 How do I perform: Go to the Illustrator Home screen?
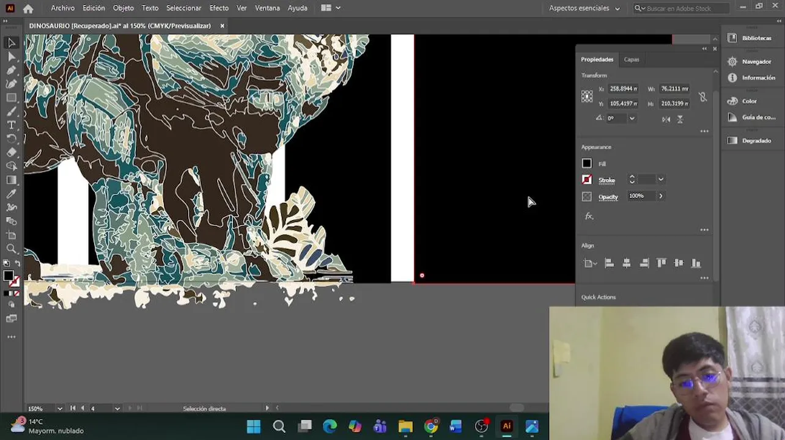point(28,9)
